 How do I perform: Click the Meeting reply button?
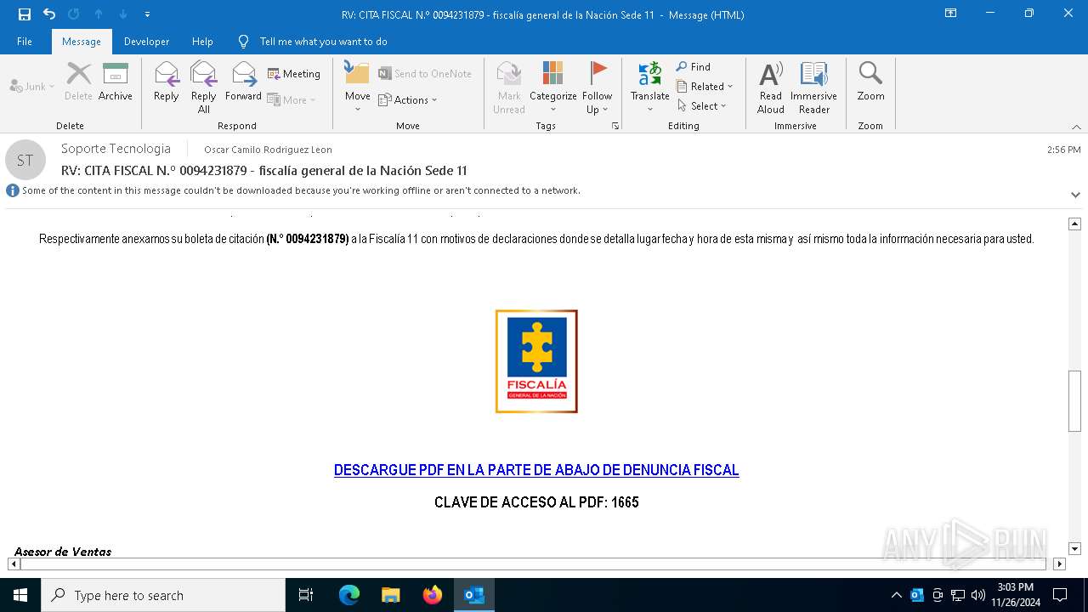coord(294,74)
